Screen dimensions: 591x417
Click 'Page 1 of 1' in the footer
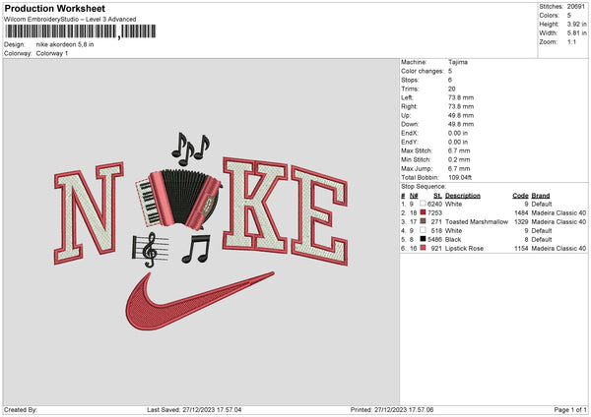pyautogui.click(x=570, y=409)
